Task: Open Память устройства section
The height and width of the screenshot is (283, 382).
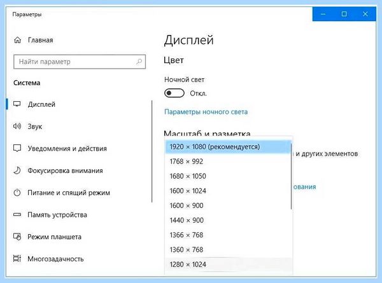Action: click(57, 215)
